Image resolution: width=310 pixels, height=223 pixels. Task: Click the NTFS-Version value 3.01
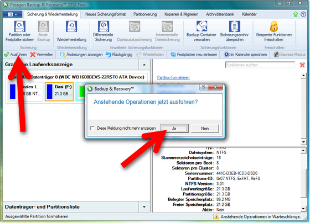[x=220, y=184]
